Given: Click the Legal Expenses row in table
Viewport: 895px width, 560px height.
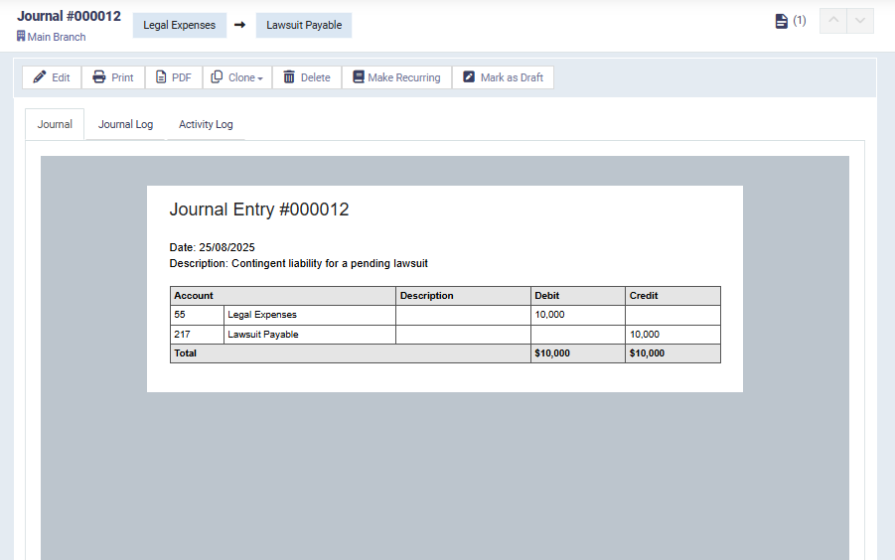Looking at the screenshot, I should point(262,315).
